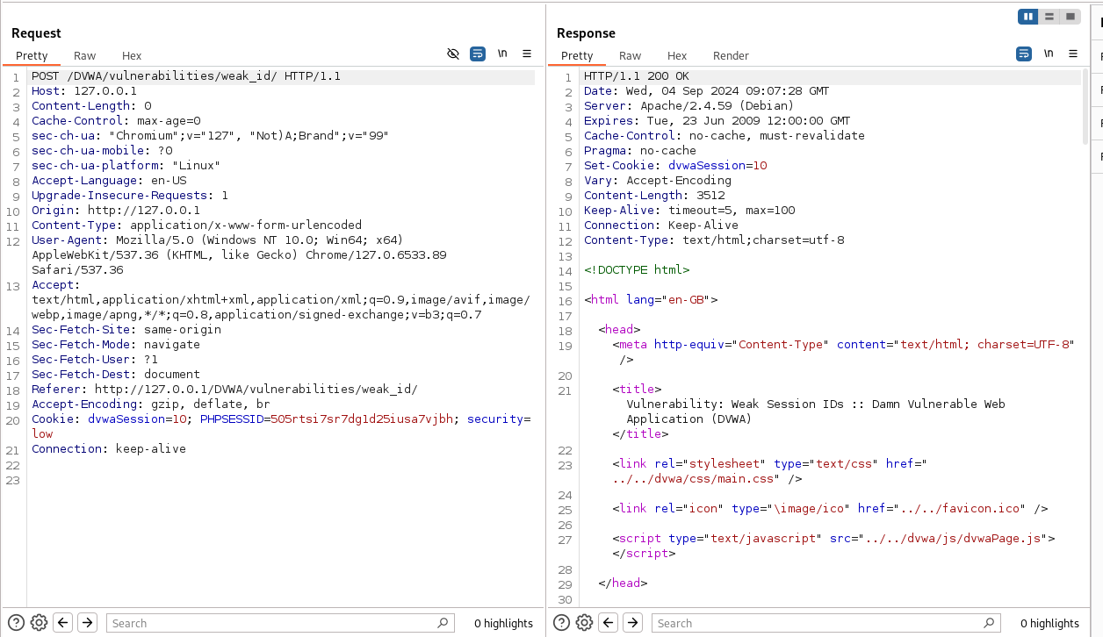Screen dimensions: 1103x637
Task: Open the Request panel hamburger menu
Action: (527, 54)
